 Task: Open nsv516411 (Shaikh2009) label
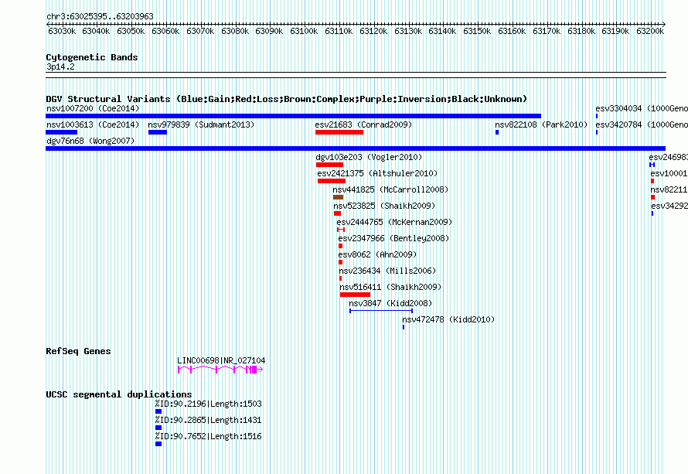(x=390, y=287)
